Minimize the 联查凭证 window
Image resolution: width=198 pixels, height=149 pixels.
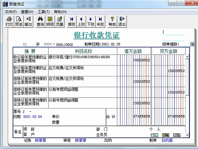point(172,3)
